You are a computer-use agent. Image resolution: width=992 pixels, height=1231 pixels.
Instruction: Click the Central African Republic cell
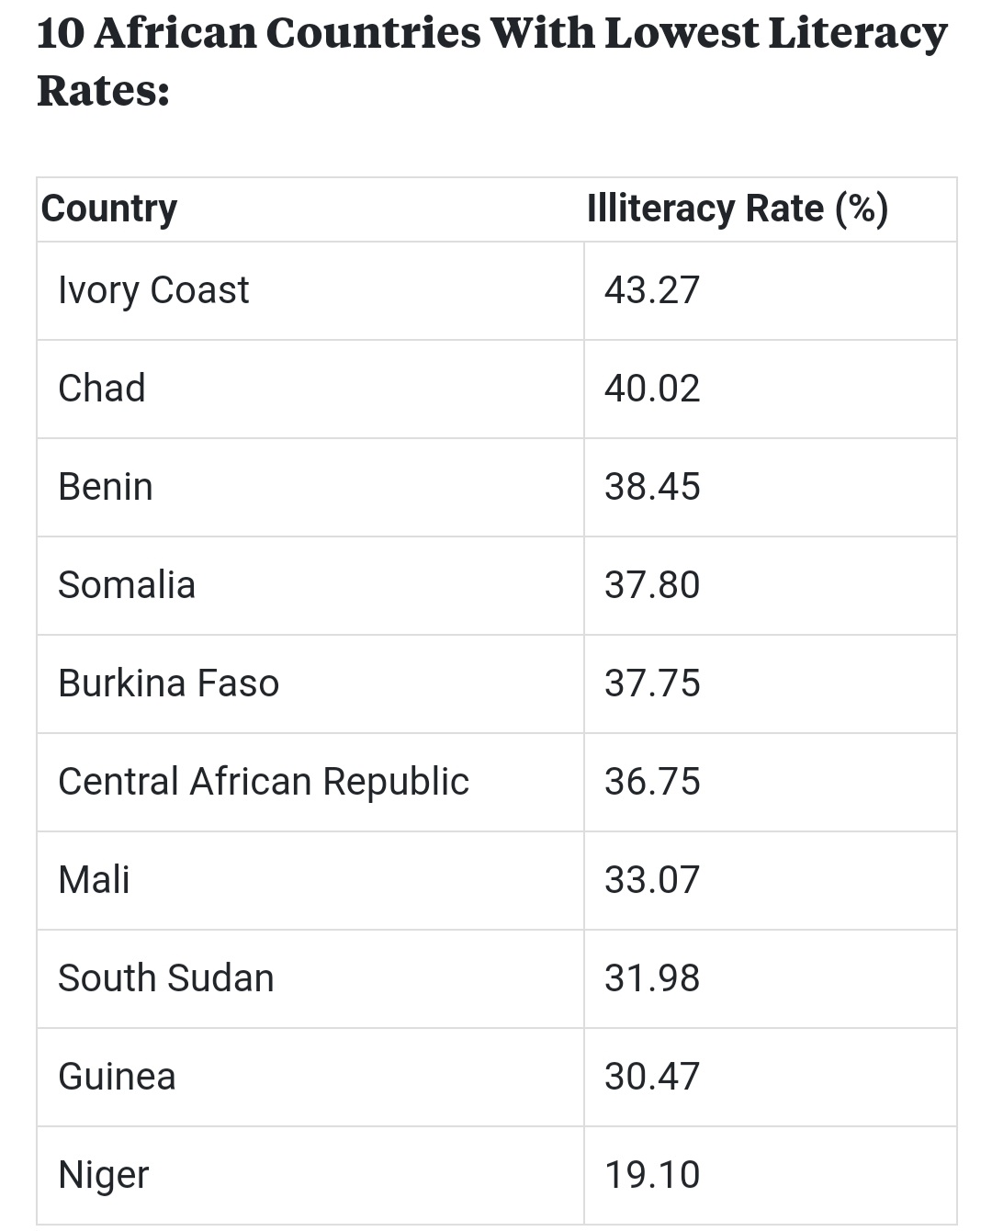coord(264,782)
